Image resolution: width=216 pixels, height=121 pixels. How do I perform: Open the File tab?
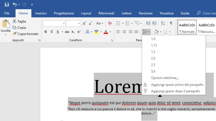pyautogui.click(x=7, y=13)
